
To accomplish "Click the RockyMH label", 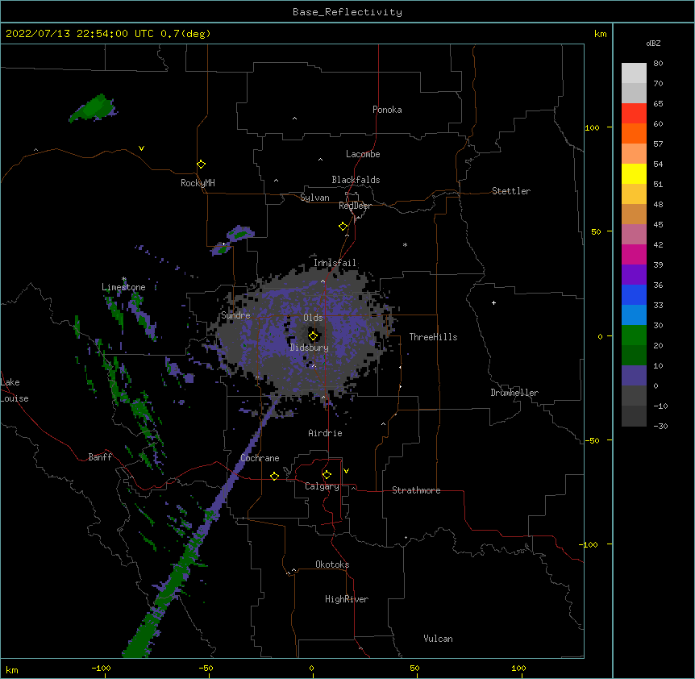I will [x=198, y=183].
